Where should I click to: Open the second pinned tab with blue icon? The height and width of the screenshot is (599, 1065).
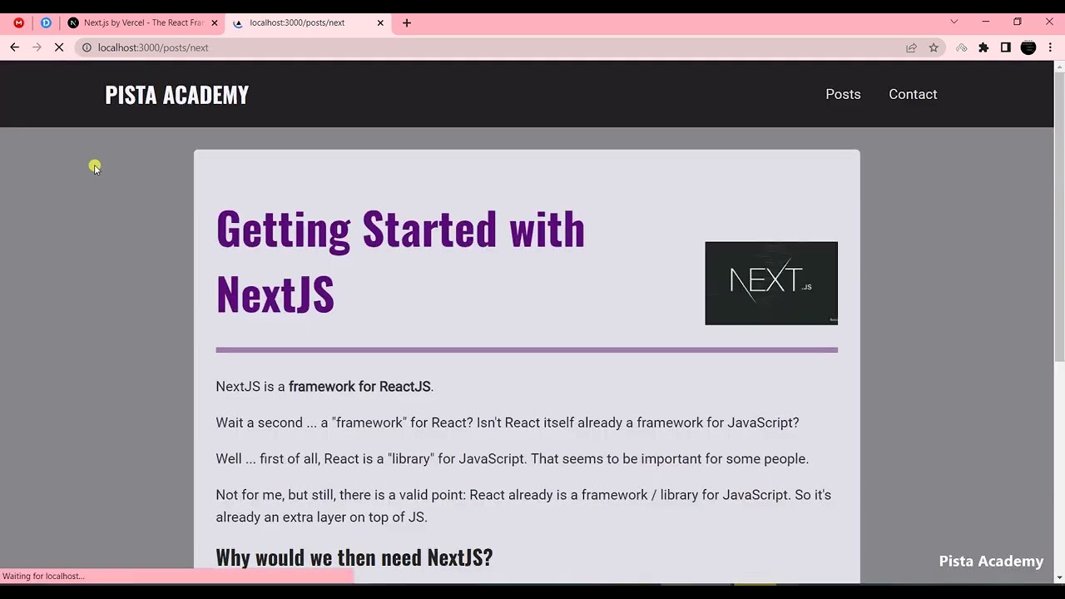click(x=46, y=22)
